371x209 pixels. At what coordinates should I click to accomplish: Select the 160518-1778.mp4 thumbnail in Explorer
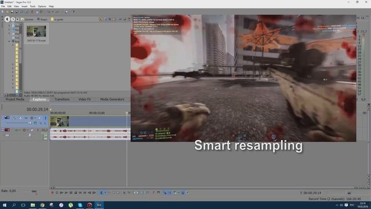click(36, 34)
